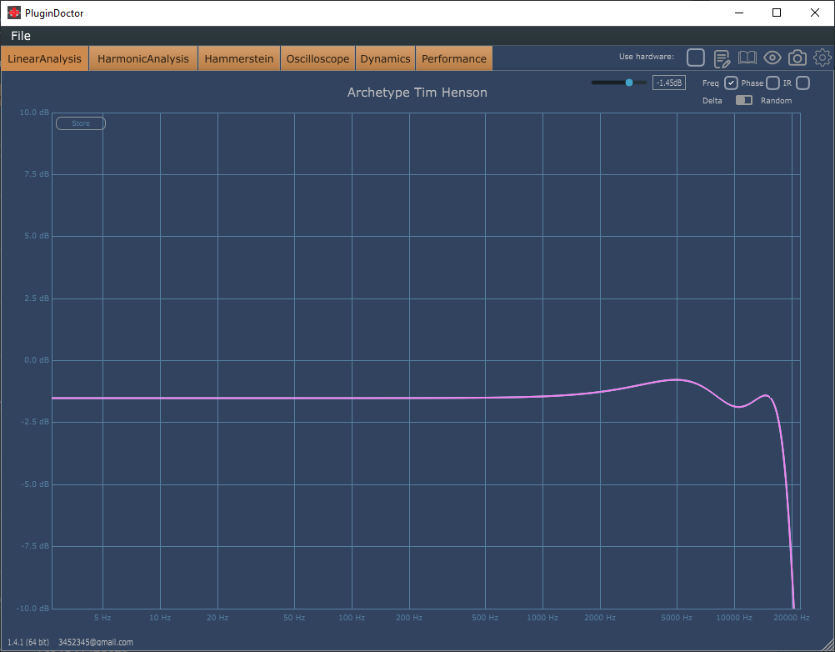Toggle the Delta/Random switch
835x652 pixels.
coord(744,100)
